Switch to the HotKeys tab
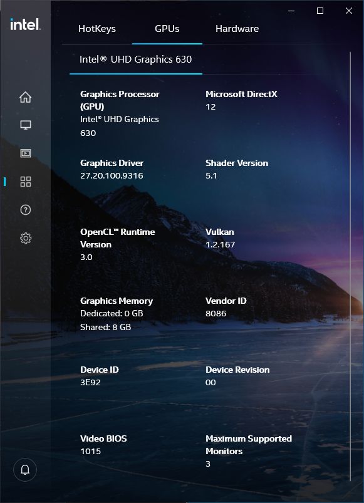Screen dimensions: 364x503 (97, 29)
